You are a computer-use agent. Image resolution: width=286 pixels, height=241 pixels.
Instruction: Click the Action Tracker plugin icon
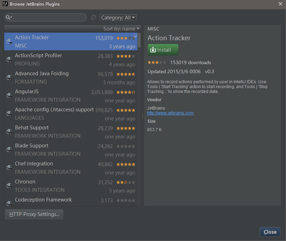point(9,42)
